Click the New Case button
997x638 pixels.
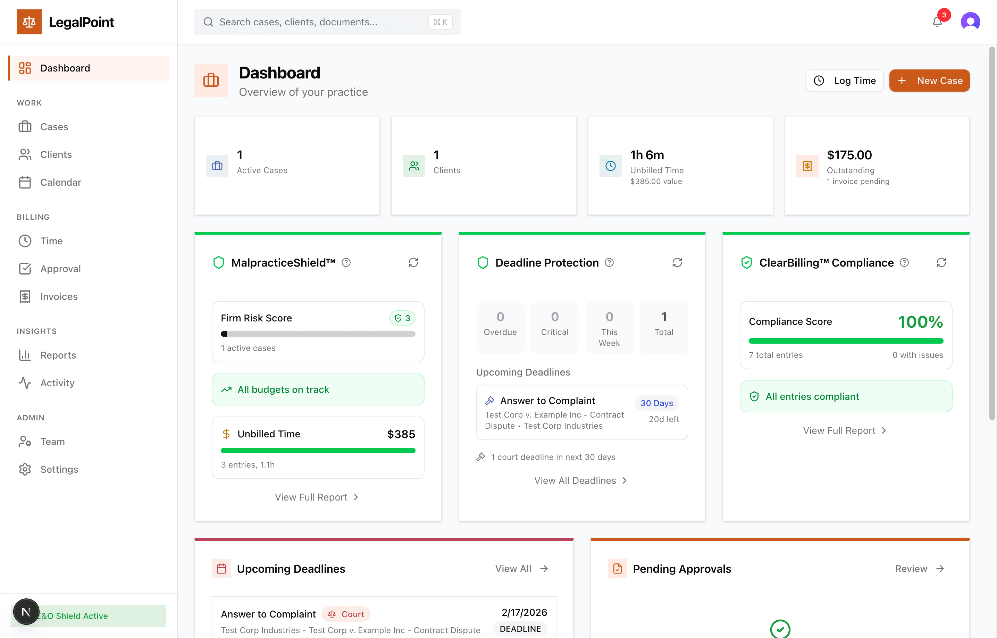click(930, 81)
